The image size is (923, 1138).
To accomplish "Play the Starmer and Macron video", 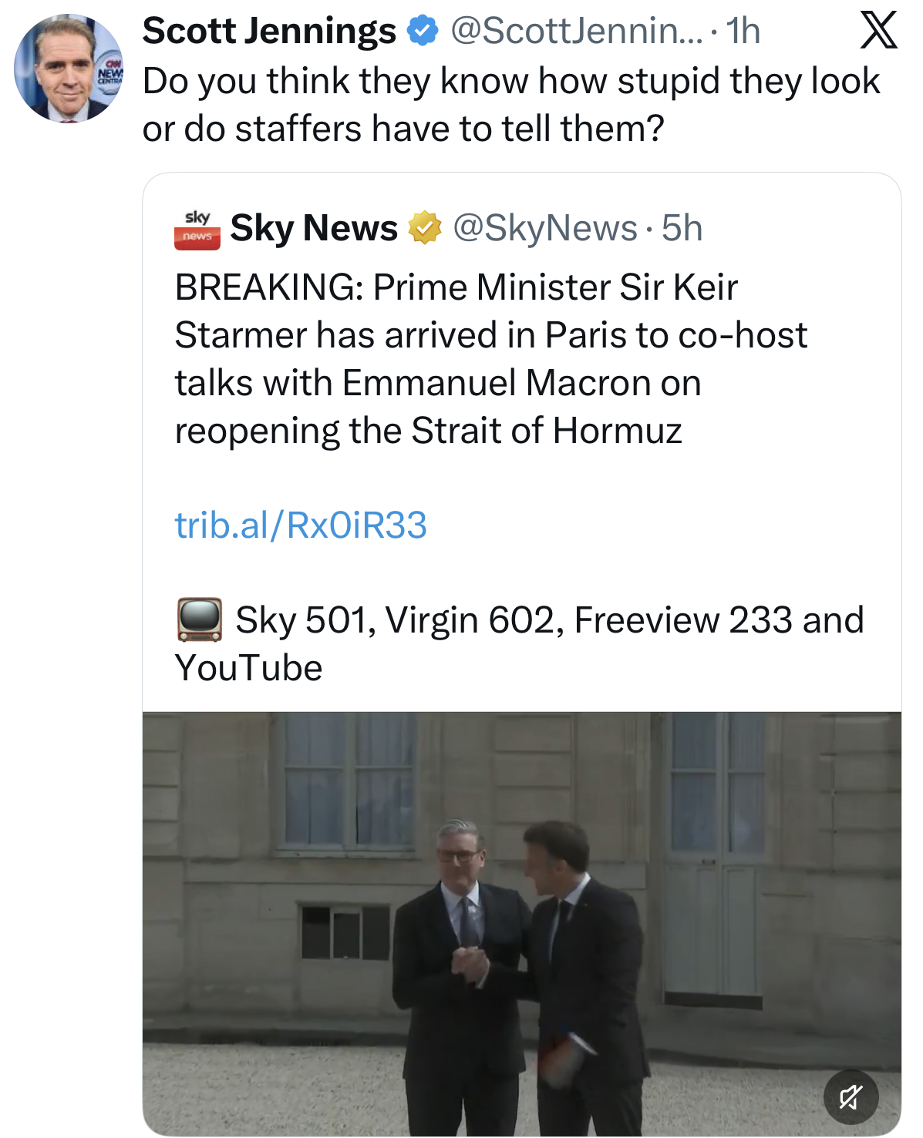I will [x=521, y=923].
